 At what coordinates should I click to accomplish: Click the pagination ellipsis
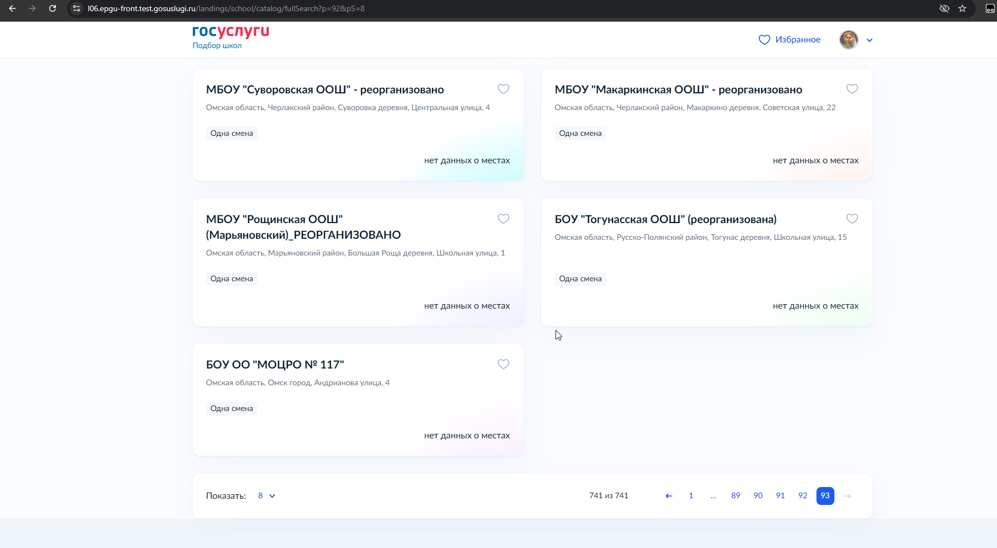(x=714, y=496)
